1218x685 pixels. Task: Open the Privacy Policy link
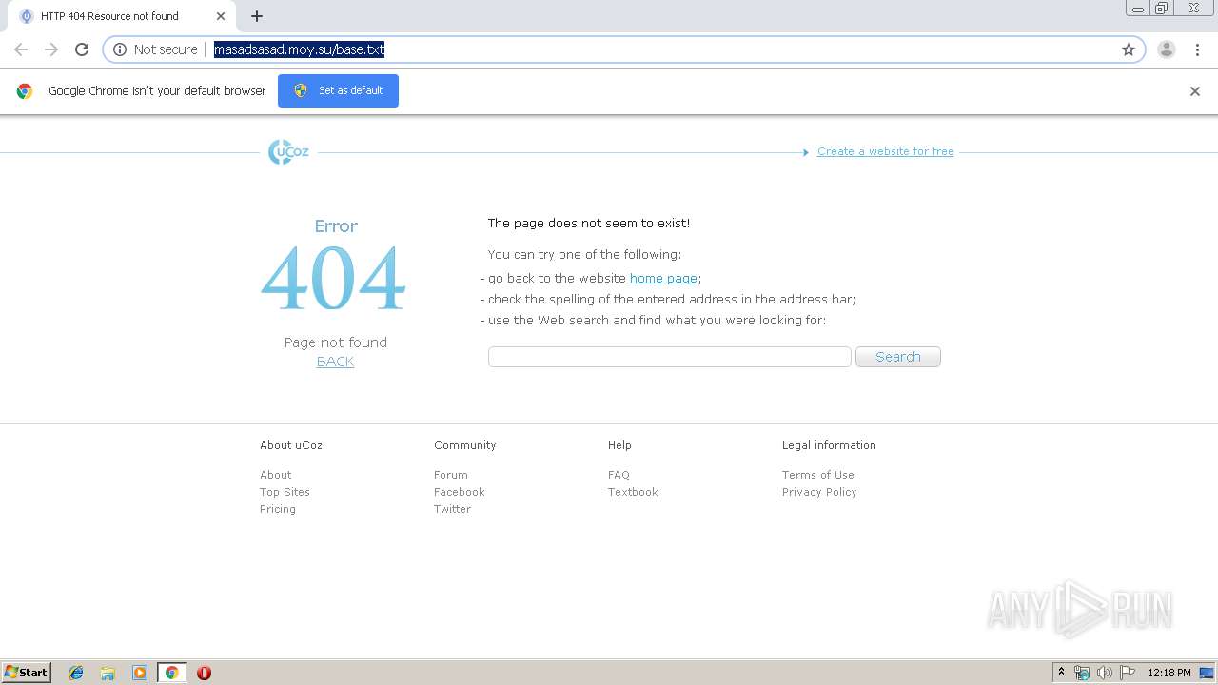(819, 492)
